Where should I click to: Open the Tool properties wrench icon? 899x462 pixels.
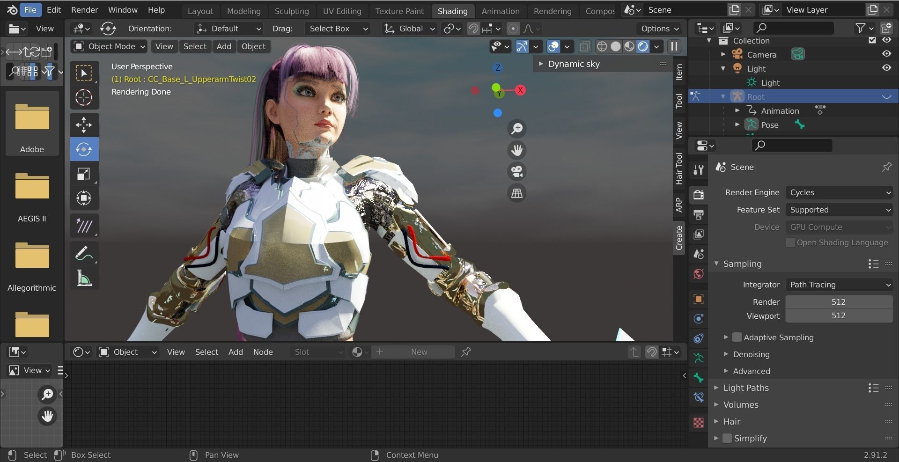[699, 169]
